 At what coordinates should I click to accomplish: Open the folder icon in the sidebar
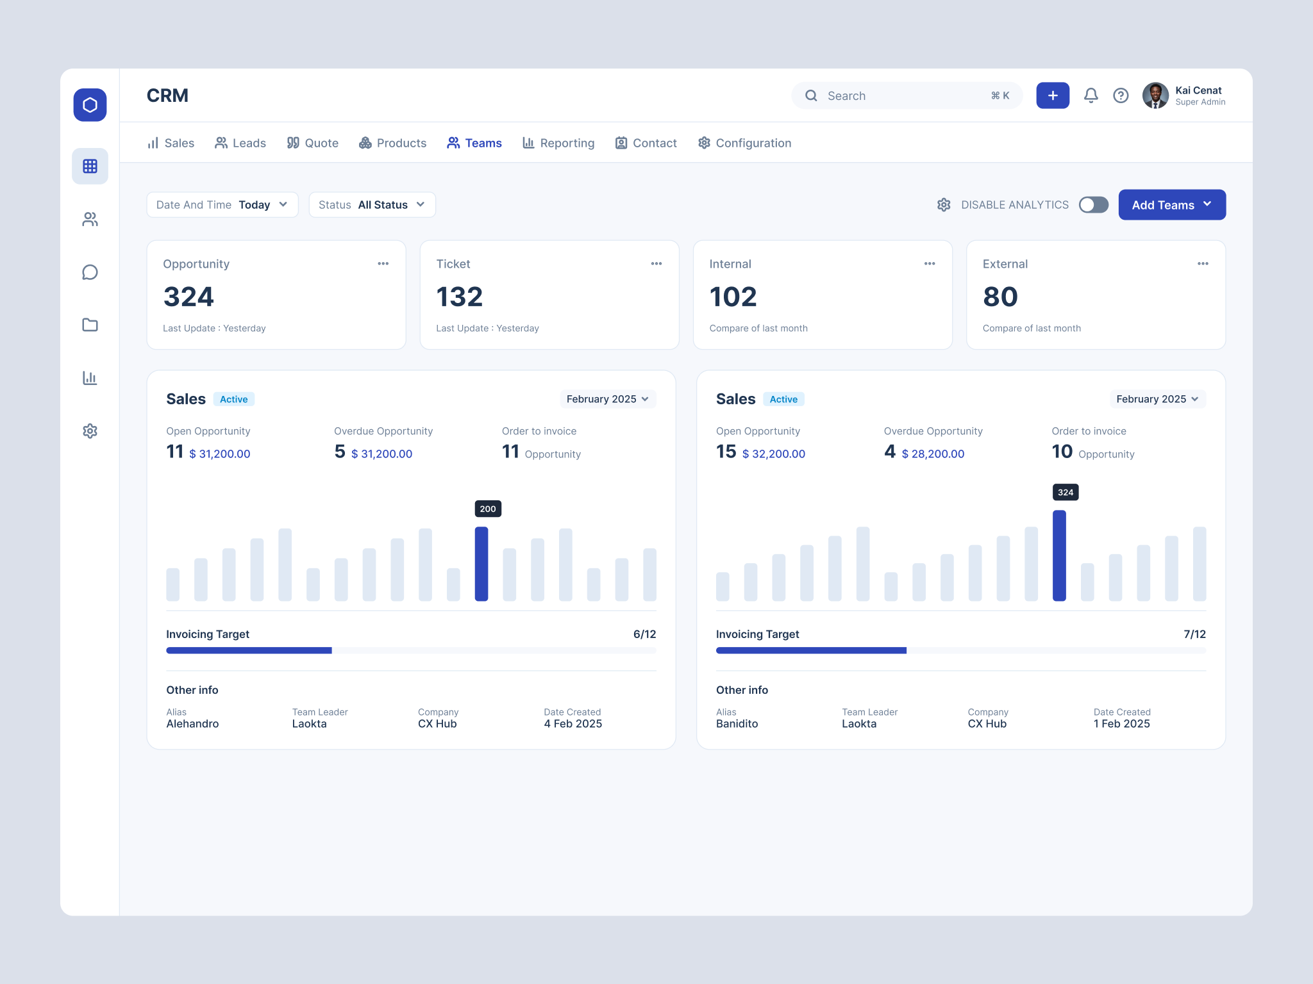tap(90, 325)
